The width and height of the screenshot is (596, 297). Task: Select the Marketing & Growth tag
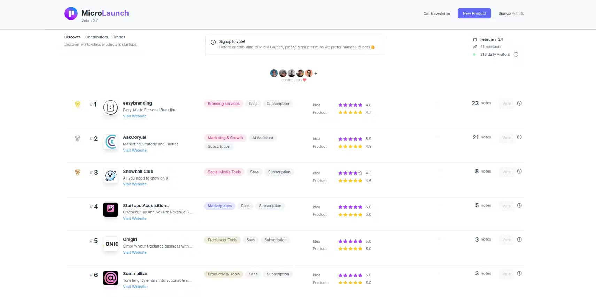pyautogui.click(x=225, y=138)
